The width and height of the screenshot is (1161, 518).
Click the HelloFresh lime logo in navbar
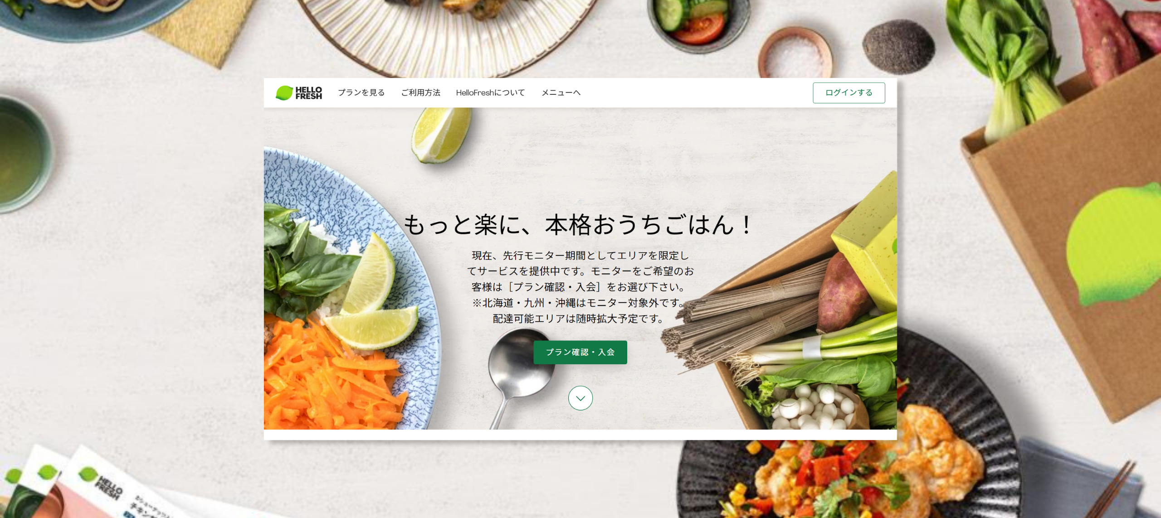pos(299,93)
